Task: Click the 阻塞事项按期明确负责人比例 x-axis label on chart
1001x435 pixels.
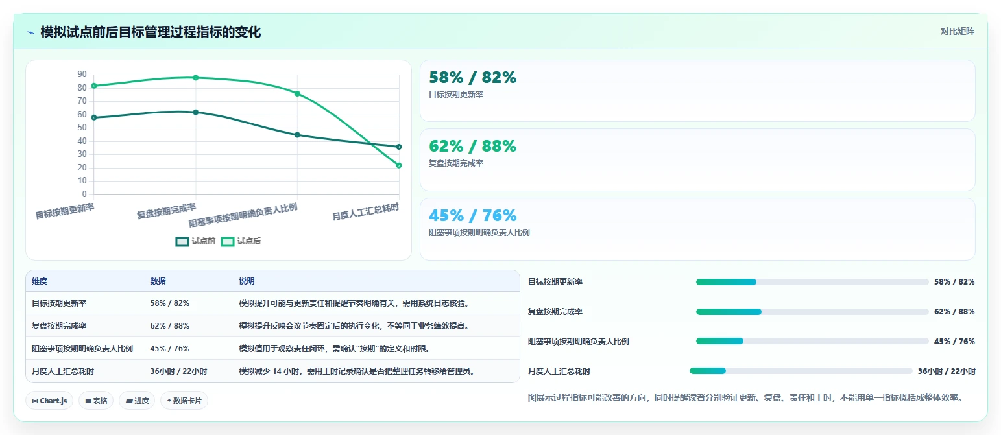Action: pyautogui.click(x=243, y=215)
